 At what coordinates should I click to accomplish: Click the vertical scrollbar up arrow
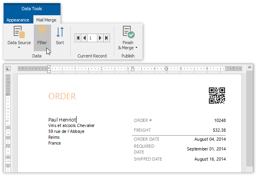[x=250, y=69]
